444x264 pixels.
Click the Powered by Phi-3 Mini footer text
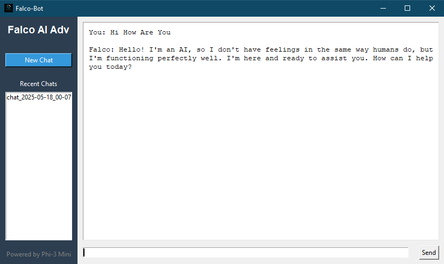(x=39, y=254)
